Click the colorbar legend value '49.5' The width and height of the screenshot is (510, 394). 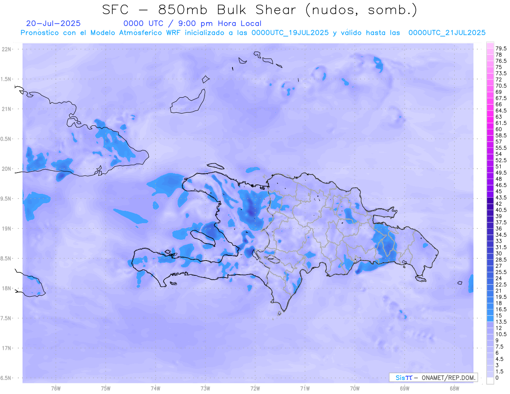[501, 173]
